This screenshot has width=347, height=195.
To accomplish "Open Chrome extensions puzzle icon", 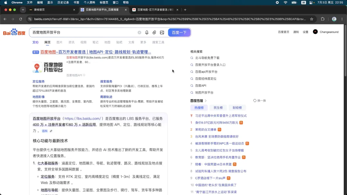I will click(323, 19).
